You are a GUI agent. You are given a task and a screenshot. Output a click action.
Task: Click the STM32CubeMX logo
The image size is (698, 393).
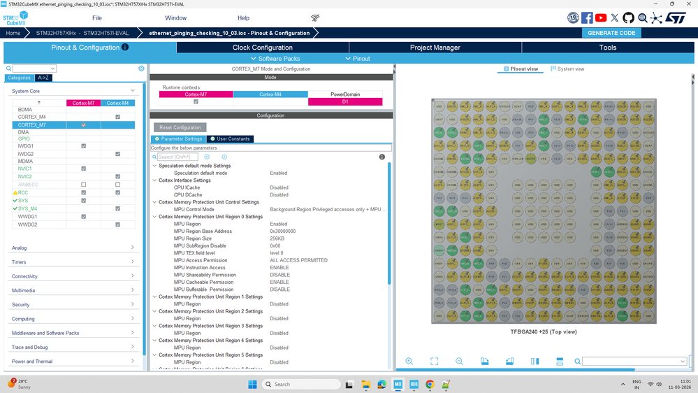[x=15, y=18]
